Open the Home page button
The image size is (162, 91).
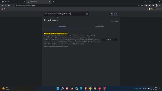[x=12, y=6]
